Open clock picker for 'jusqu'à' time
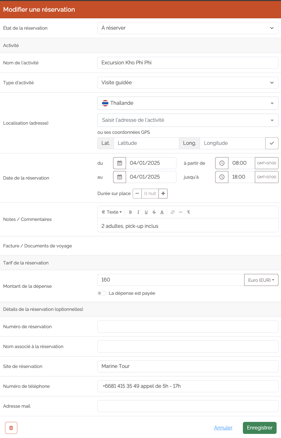281x438 pixels. [x=222, y=177]
